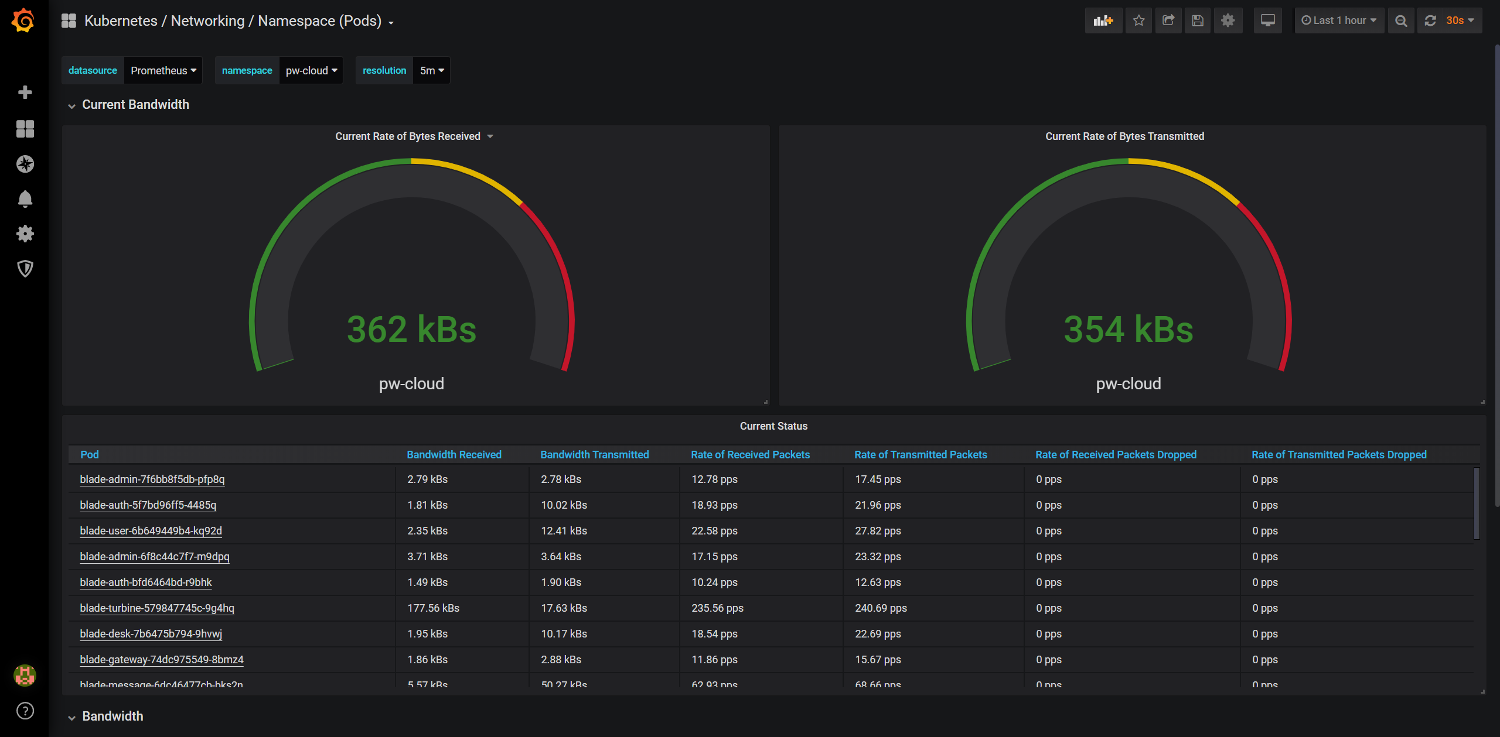Click the refresh dashboard icon
The height and width of the screenshot is (737, 1500).
(x=1430, y=21)
